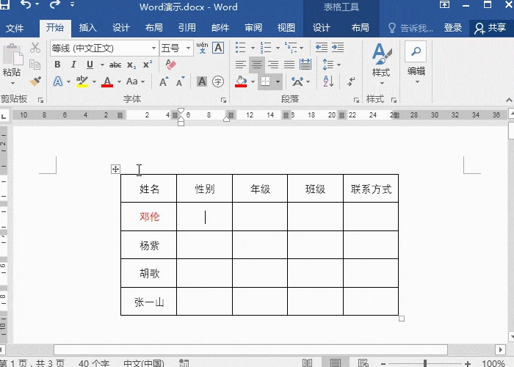Apply subscript x₂ formatting
The width and height of the screenshot is (514, 367).
pos(131,65)
